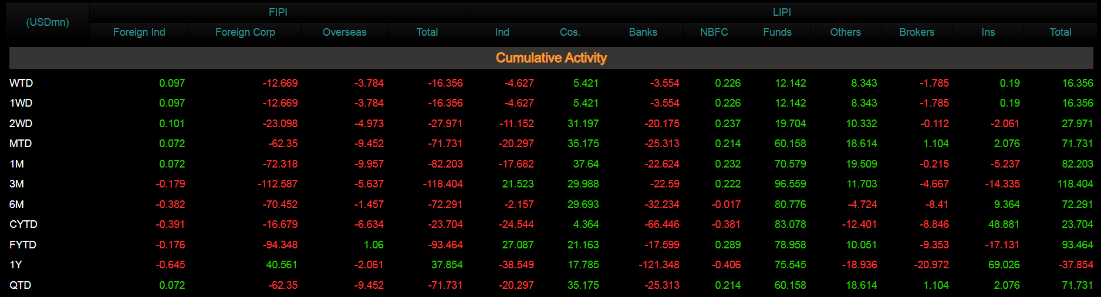This screenshot has height=297, width=1101.
Task: Click the Cumulative Activity section title
Action: (550, 58)
